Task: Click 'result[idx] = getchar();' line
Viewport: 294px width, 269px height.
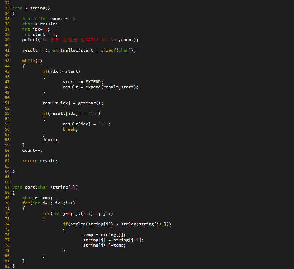Action: [73, 103]
